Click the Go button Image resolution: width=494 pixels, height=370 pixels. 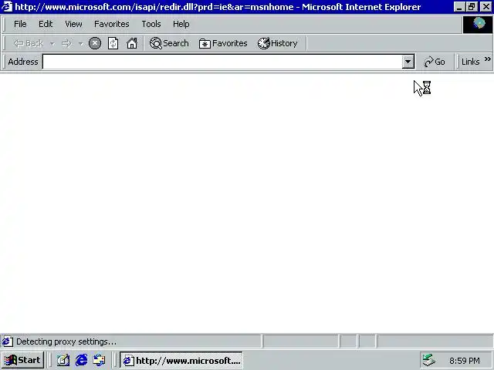point(435,62)
